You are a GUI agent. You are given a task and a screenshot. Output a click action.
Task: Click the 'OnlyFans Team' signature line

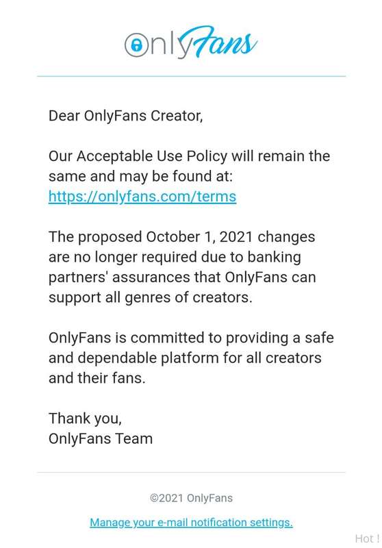pos(101,438)
